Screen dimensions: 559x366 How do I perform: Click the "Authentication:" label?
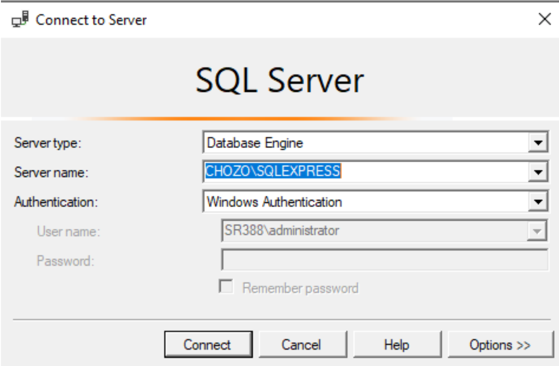point(56,202)
